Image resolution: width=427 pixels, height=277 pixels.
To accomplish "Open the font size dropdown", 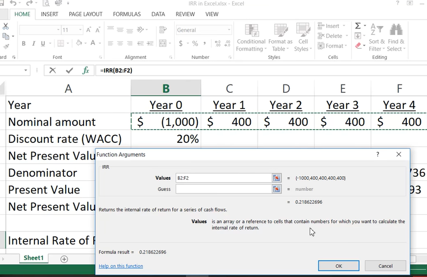I will [80, 30].
